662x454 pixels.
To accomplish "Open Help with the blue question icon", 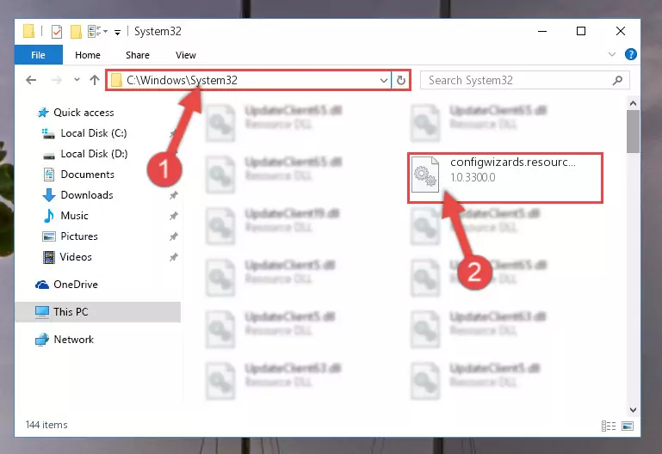I will [x=631, y=54].
